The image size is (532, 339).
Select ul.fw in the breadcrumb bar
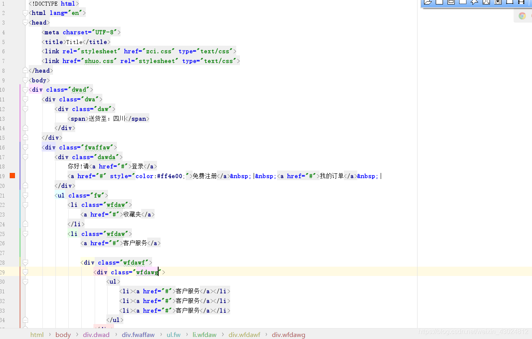174,335
